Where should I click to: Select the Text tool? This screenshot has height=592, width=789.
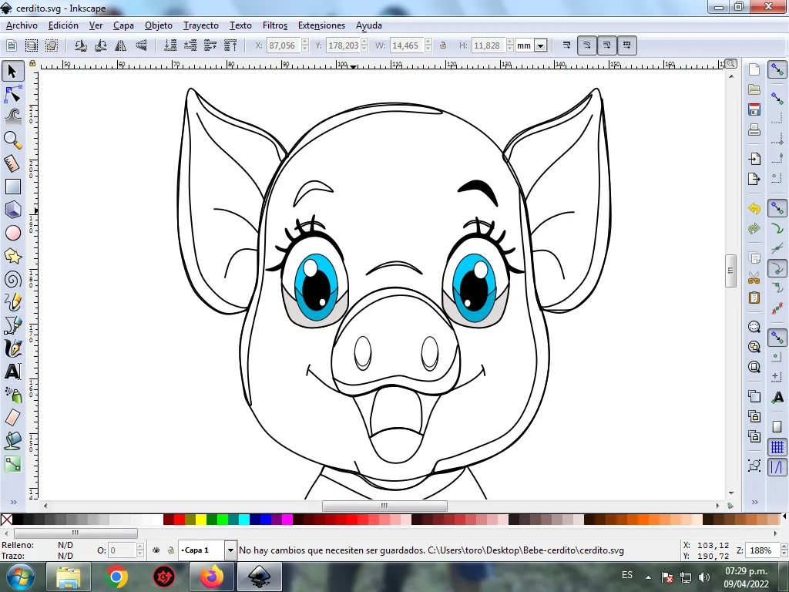click(12, 372)
